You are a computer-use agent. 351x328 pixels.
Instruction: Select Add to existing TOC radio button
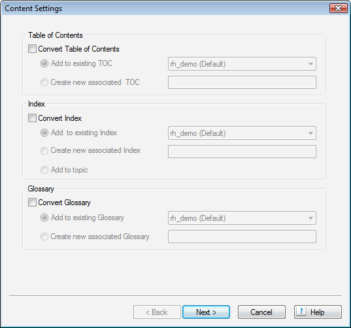pyautogui.click(x=44, y=63)
